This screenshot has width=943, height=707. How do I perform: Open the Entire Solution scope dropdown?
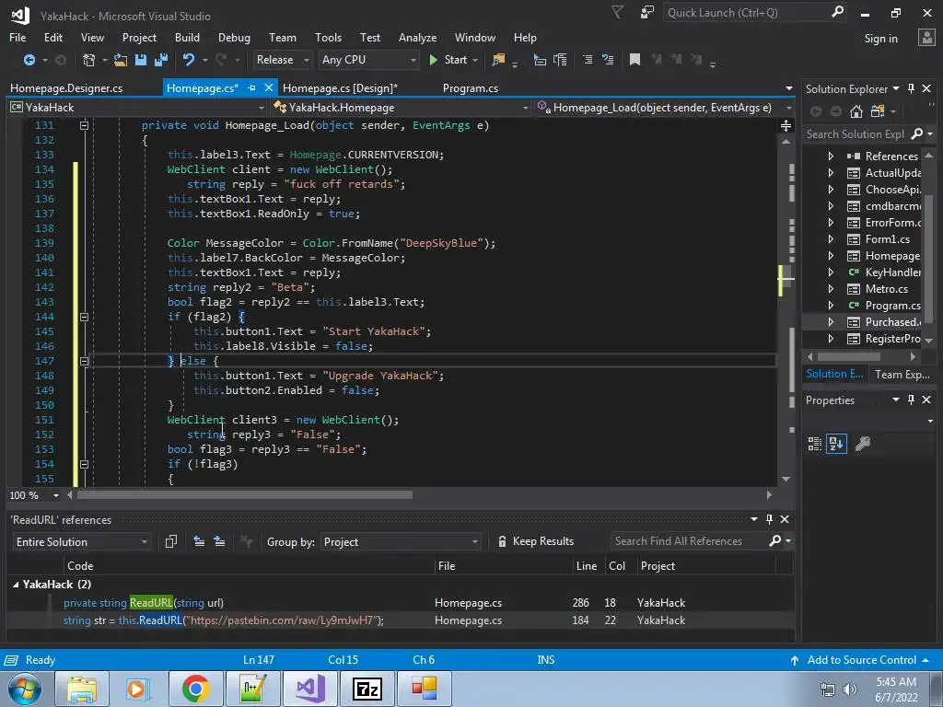[x=81, y=541]
